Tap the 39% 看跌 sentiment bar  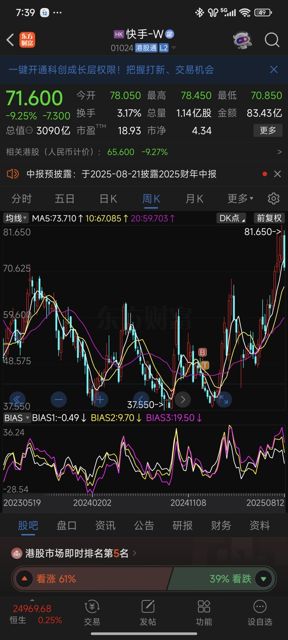click(221, 579)
